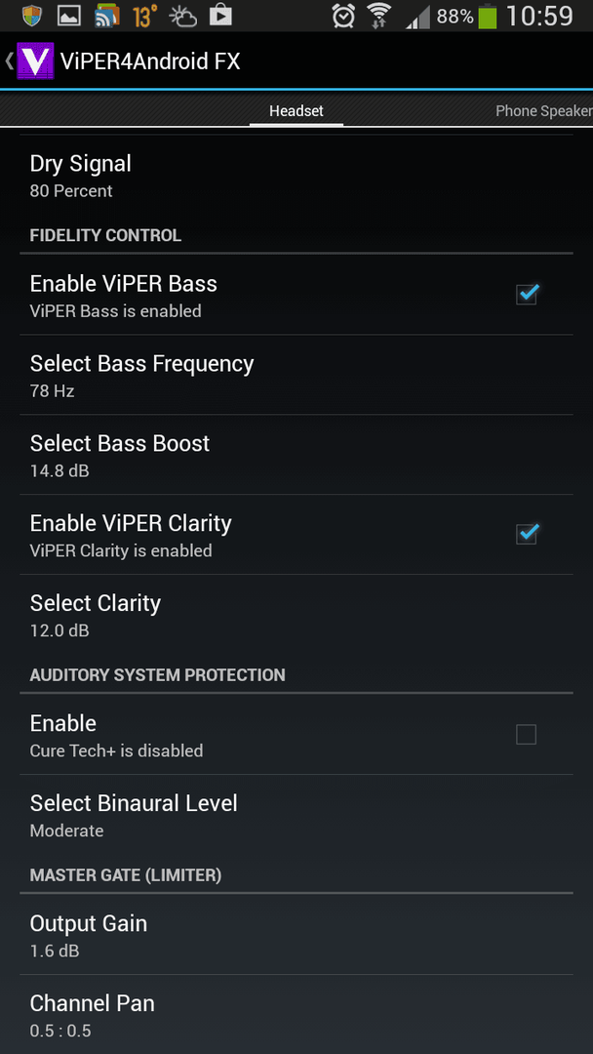
Task: Open Select Bass Boost 14.8 dB option
Action: [x=296, y=455]
